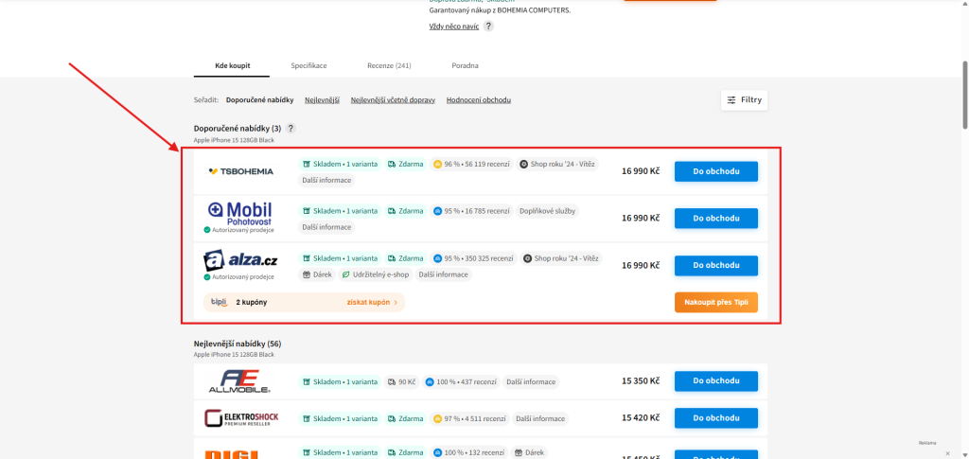
Task: Open Další informace for Mobil Pohotovost
Action: [x=326, y=227]
